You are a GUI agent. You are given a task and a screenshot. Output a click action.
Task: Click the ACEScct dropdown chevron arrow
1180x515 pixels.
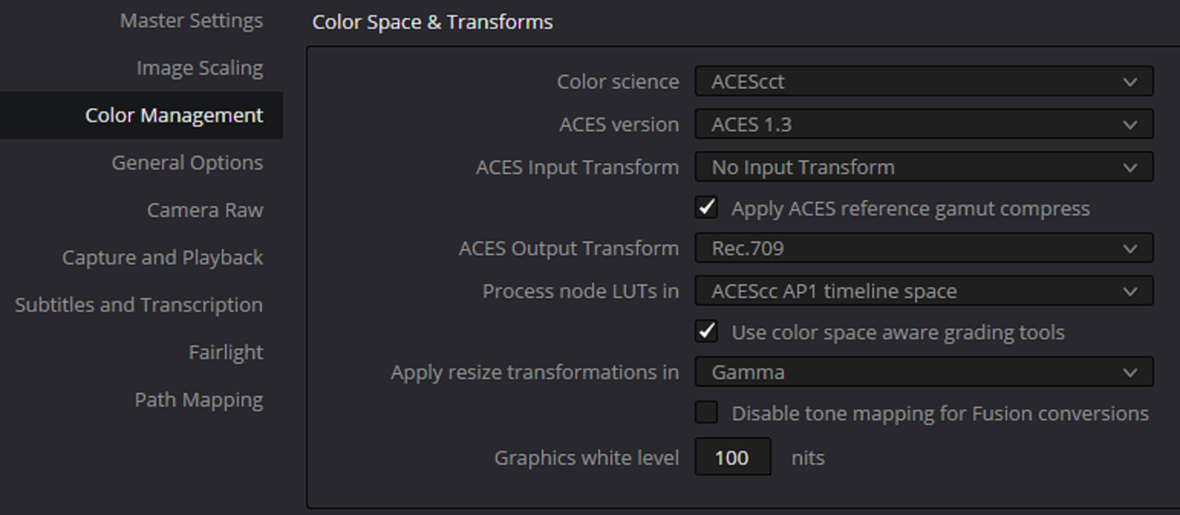click(1130, 82)
